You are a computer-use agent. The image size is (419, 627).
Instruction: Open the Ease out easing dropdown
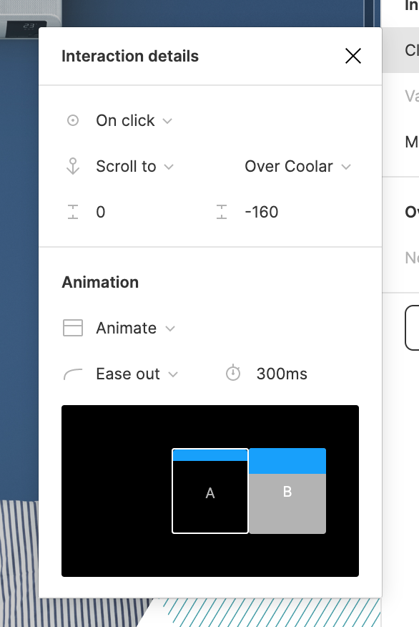[137, 374]
